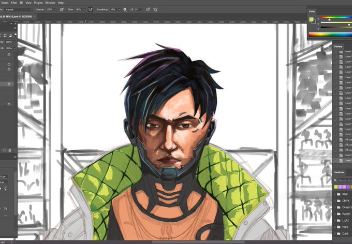Close the open document tab

tap(34, 17)
